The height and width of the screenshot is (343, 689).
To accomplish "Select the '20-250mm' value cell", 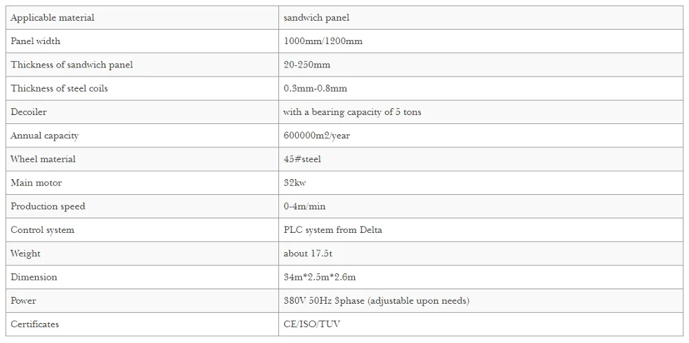I will pyautogui.click(x=481, y=65).
